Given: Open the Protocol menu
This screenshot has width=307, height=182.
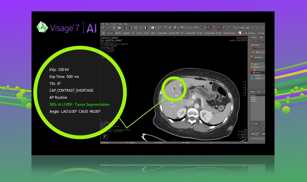Looking at the screenshot, I should pyautogui.click(x=114, y=24).
